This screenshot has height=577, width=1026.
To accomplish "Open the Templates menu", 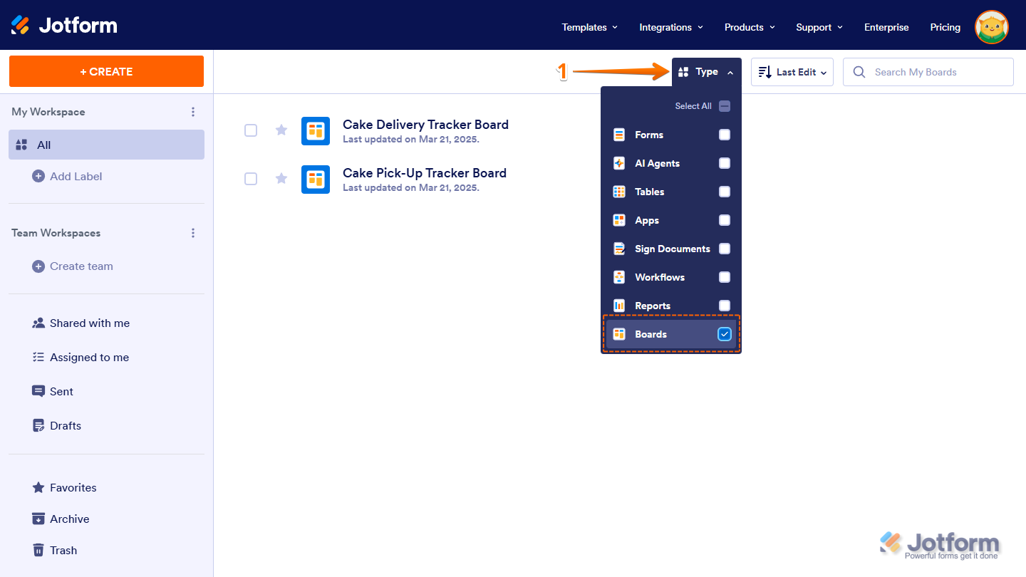I will click(589, 27).
